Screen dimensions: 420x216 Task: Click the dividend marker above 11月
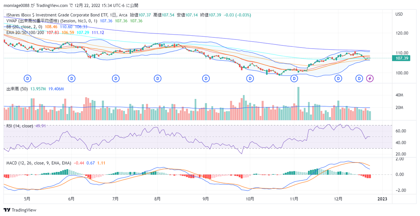tap(294, 78)
